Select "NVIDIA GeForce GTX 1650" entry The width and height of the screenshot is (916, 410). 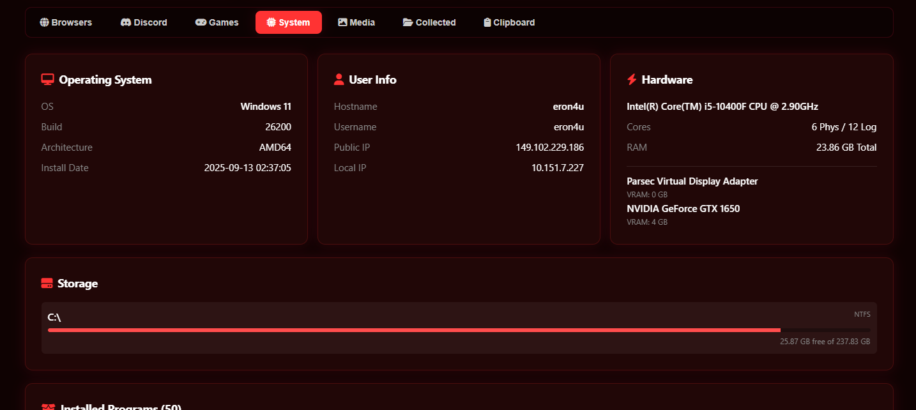683,209
